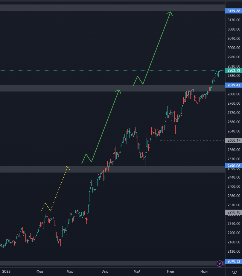This screenshot has height=276, width=242.
Task: Click the 2680.00 price axis value
Action: [234, 122]
